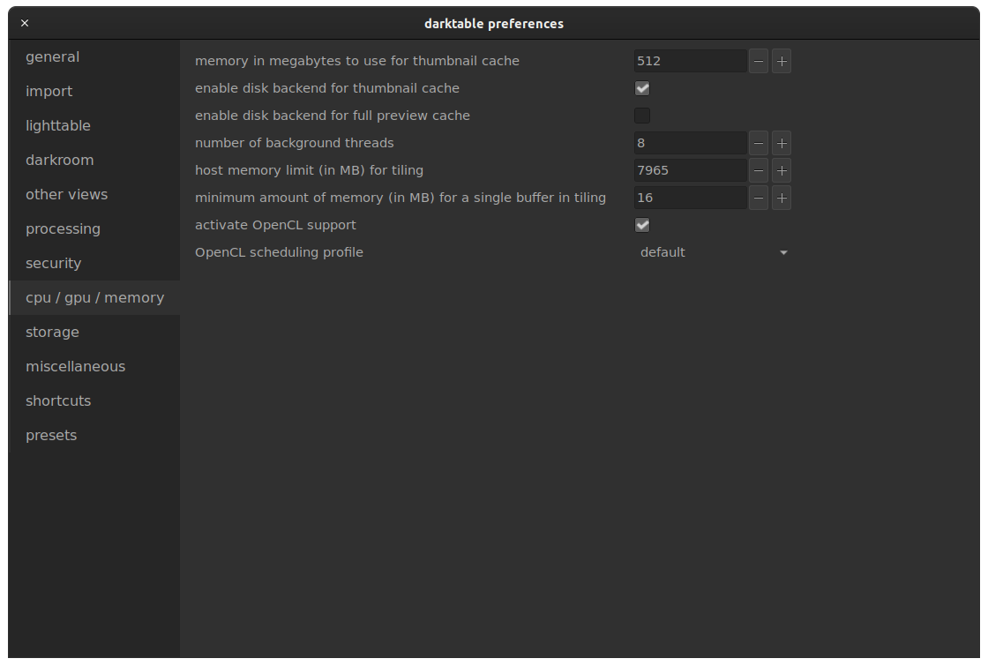Decrease minimum memory for single tiling buffer
This screenshot has height=666, width=988.
758,198
